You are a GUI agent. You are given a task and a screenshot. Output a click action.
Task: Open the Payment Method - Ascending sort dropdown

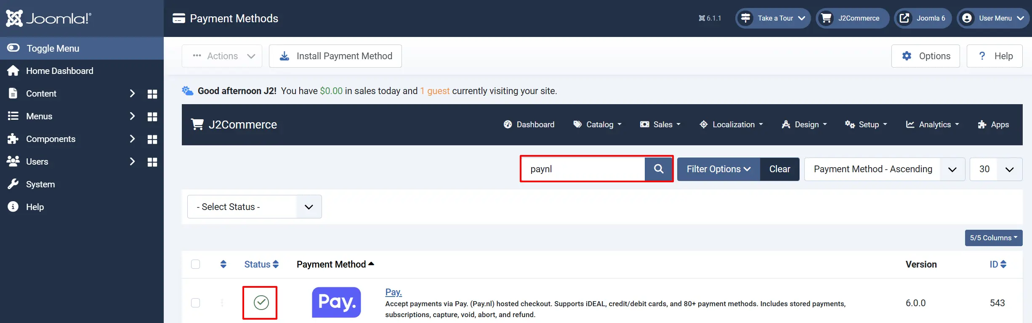point(885,169)
